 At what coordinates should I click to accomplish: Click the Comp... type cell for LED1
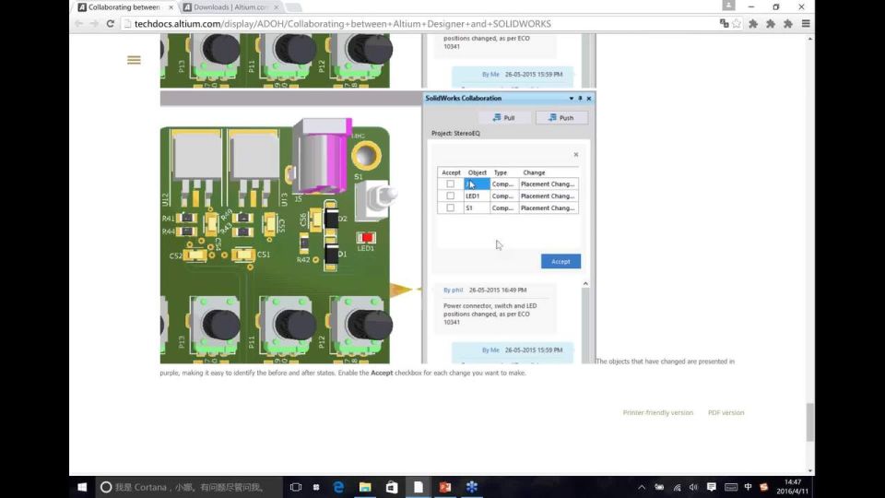click(503, 196)
